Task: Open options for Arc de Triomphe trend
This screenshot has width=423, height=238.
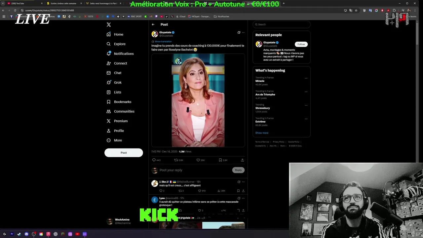Action: coord(306,92)
